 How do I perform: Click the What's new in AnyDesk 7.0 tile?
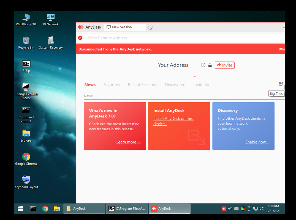click(115, 126)
